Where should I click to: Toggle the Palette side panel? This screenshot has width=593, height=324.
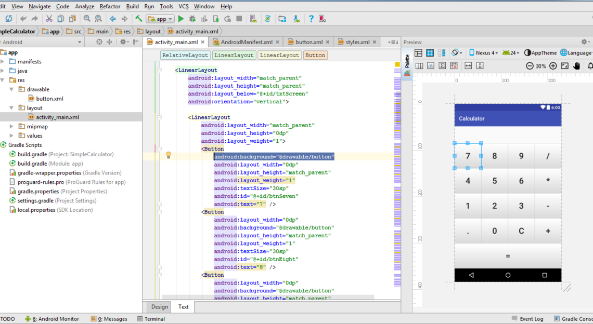pos(407,65)
